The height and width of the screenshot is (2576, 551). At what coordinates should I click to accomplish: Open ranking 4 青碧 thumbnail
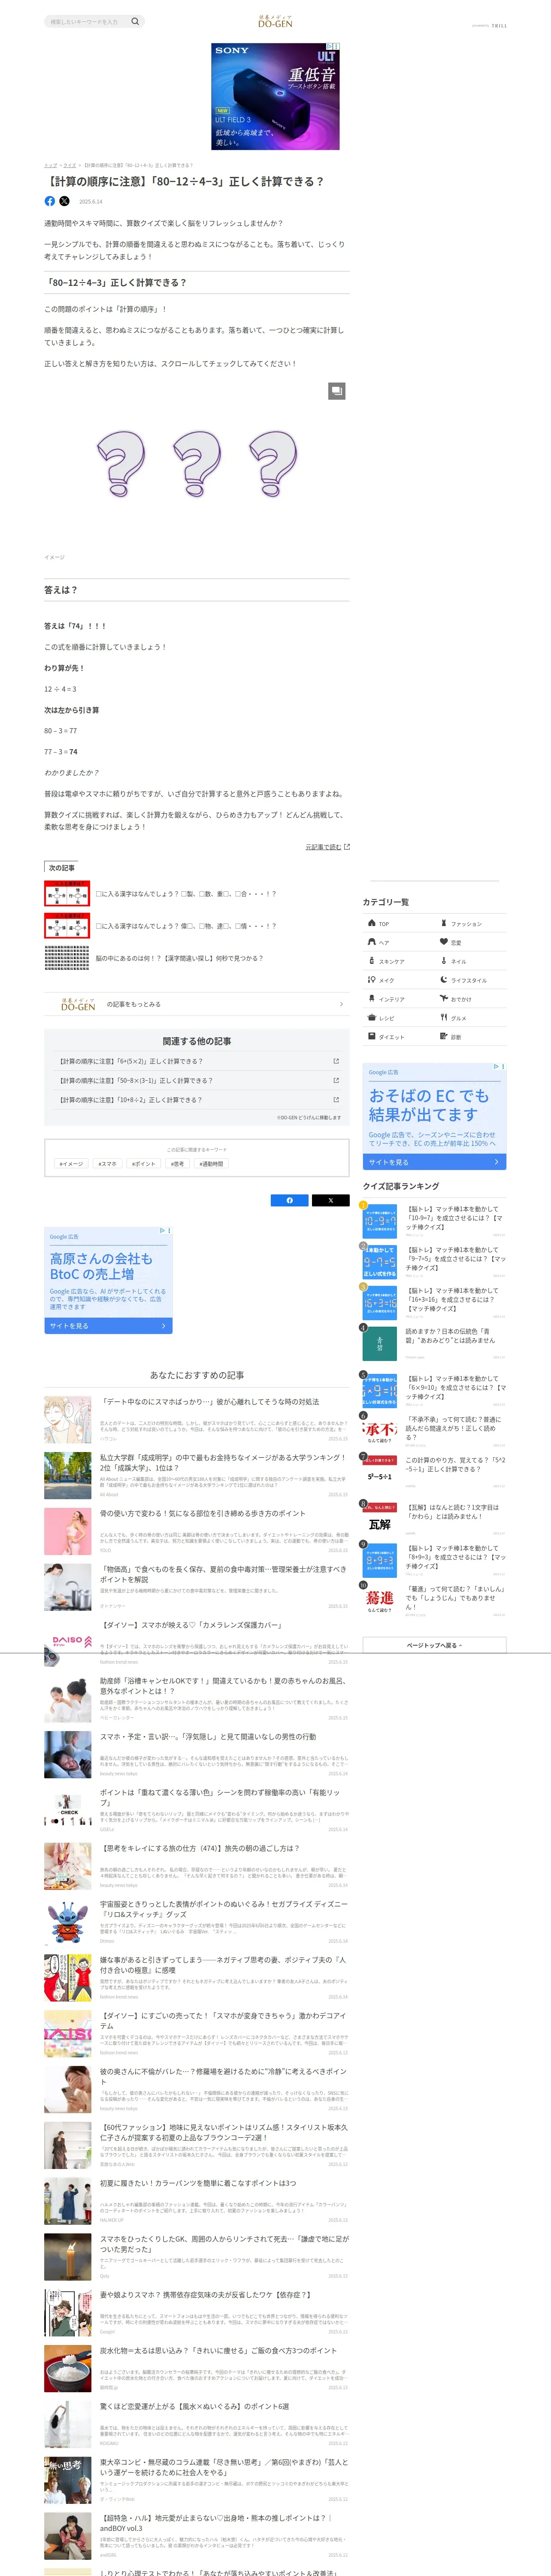[380, 1343]
